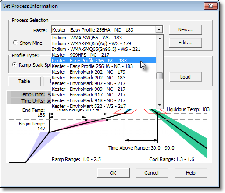
Task: Click the list scrollbar up arrow
Action: point(160,39)
